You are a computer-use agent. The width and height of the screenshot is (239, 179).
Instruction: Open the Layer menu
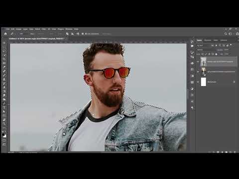click(x=25, y=29)
